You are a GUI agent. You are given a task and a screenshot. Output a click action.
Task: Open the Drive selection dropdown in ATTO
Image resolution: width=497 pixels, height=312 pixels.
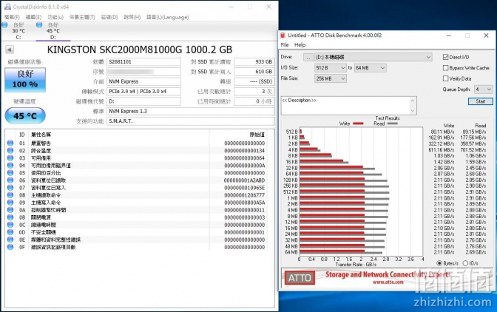(x=373, y=57)
